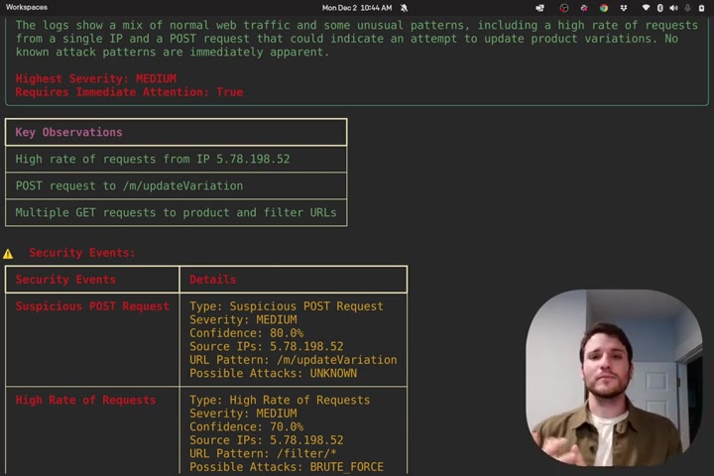The image size is (714, 476).
Task: Open the Workspaces menu
Action: click(27, 7)
